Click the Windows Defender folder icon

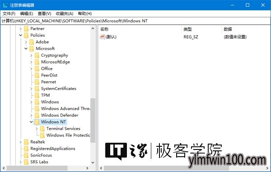37,115
